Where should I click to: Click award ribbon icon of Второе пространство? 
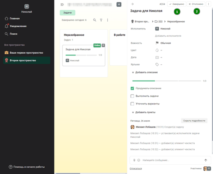tap(6, 61)
